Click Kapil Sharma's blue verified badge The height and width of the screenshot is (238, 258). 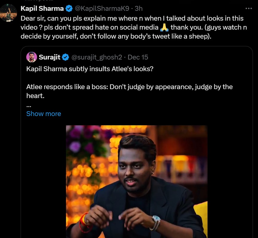point(69,8)
